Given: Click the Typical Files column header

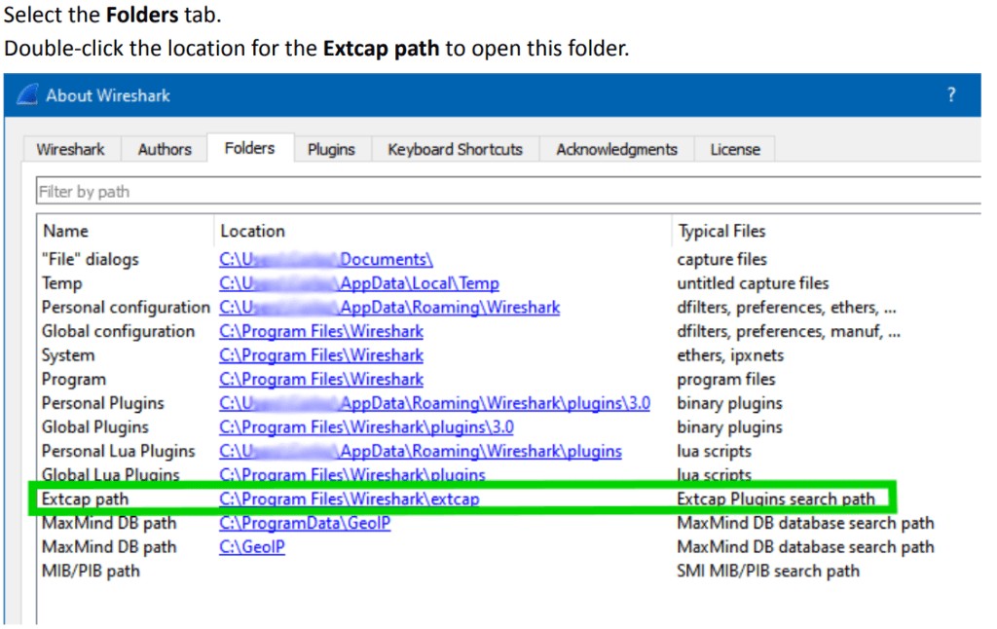Looking at the screenshot, I should pos(721,231).
